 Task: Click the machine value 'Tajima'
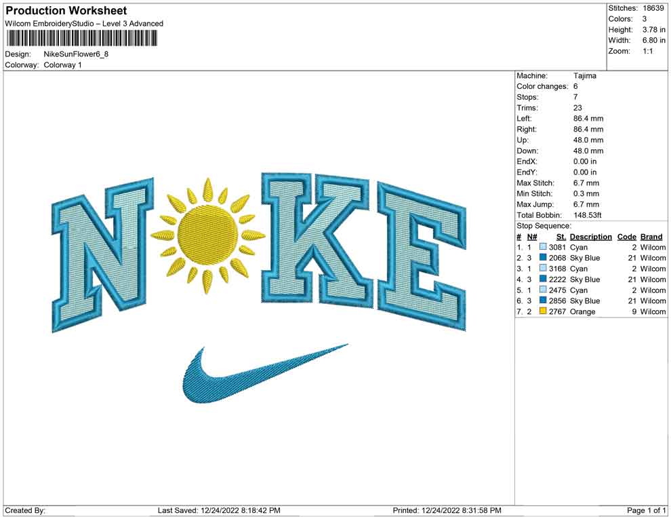click(584, 76)
